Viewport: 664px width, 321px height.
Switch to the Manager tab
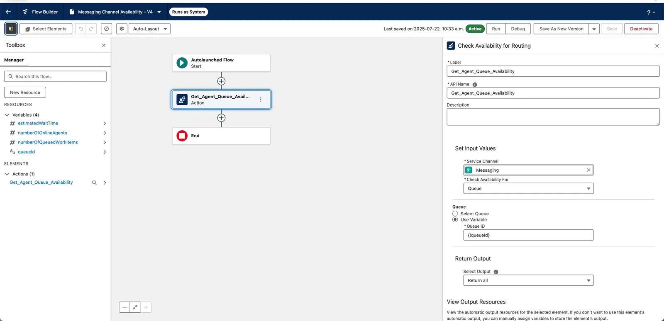pyautogui.click(x=14, y=60)
